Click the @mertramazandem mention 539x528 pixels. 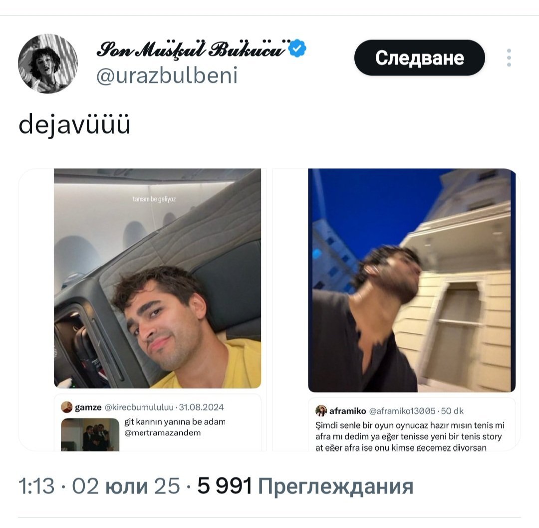[163, 433]
